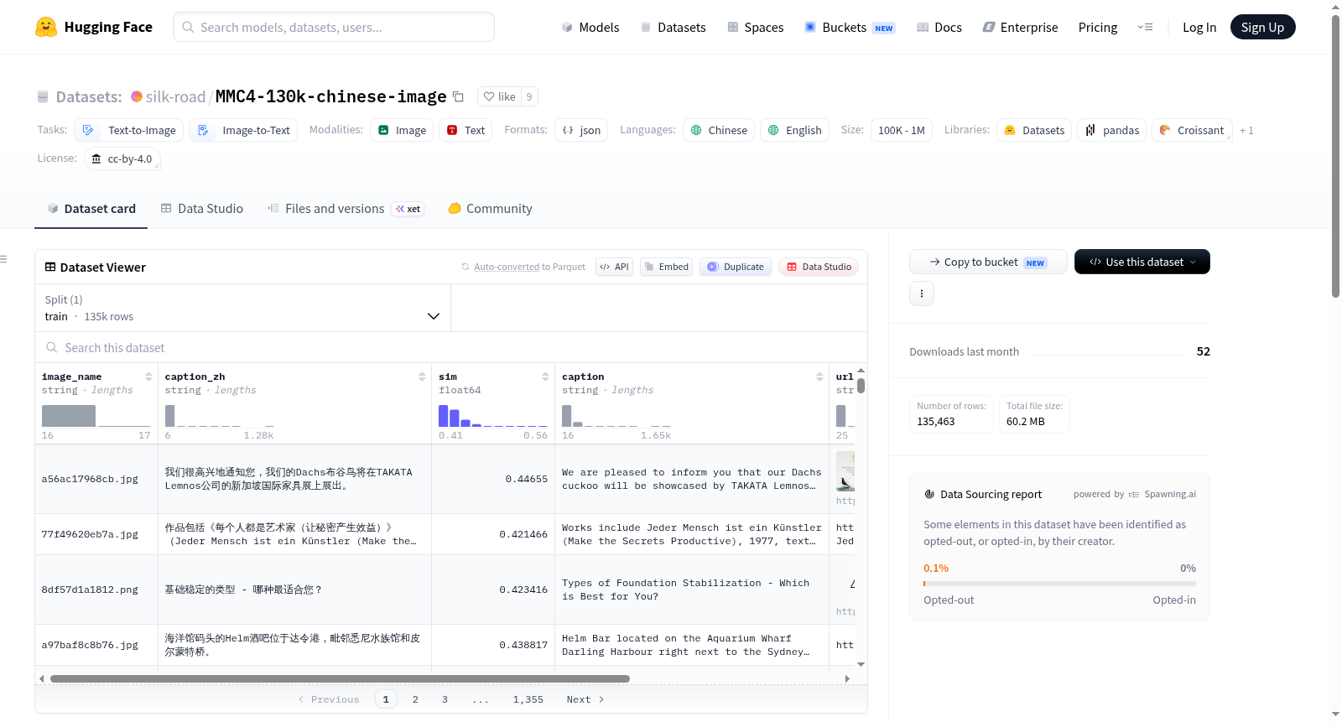The image size is (1342, 722).
Task: Go to Pricing
Action: [1098, 27]
